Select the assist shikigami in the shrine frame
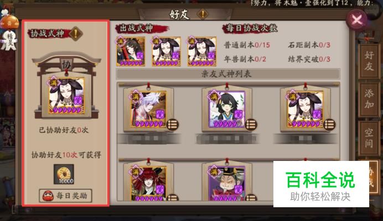Image resolution: width=383 pixels, height=221 pixels. pyautogui.click(x=66, y=96)
